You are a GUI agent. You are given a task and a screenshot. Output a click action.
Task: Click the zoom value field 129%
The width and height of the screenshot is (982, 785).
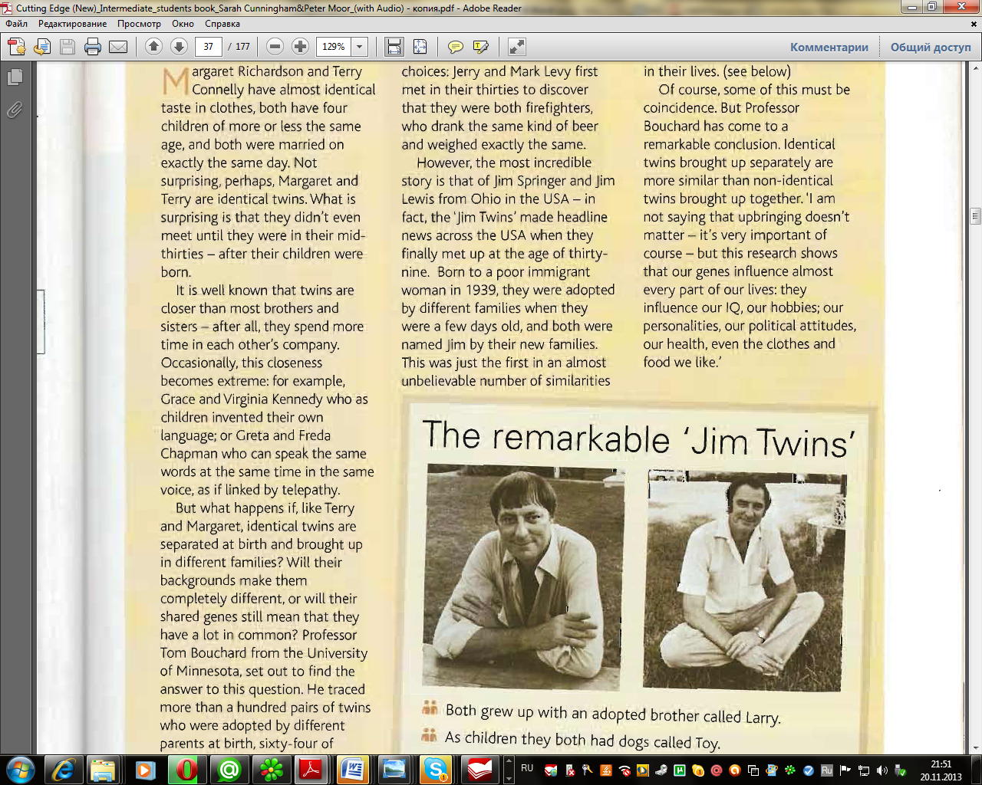tap(334, 47)
